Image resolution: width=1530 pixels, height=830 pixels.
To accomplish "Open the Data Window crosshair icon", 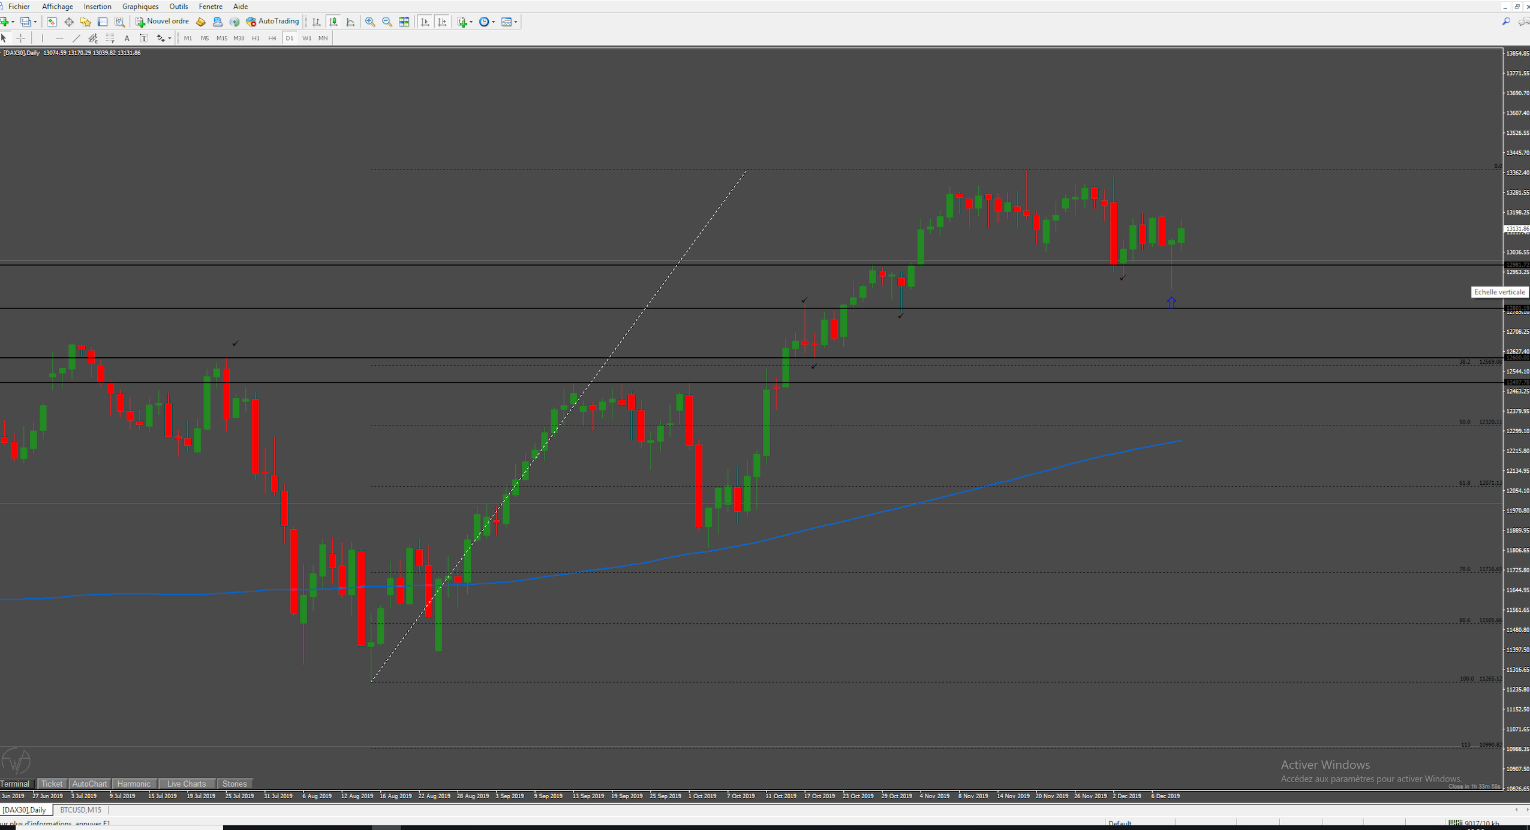I will pyautogui.click(x=69, y=22).
